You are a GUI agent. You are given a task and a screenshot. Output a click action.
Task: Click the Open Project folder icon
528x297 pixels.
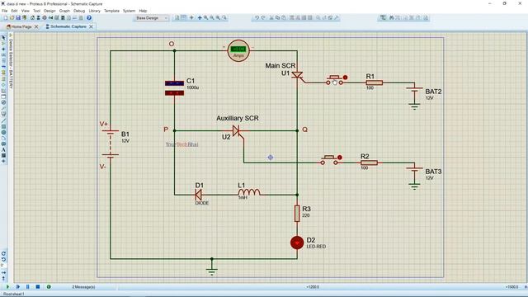click(x=12, y=18)
